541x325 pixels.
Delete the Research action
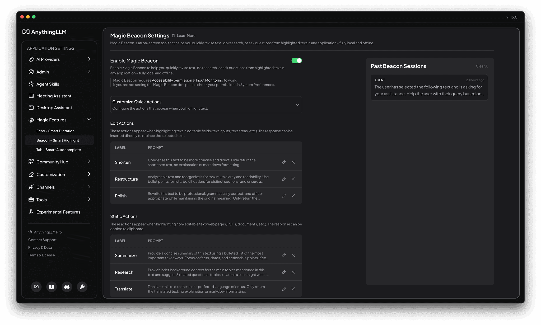pyautogui.click(x=293, y=272)
